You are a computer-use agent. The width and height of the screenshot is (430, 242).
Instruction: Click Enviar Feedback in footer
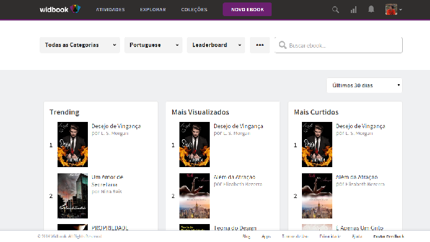click(x=389, y=236)
